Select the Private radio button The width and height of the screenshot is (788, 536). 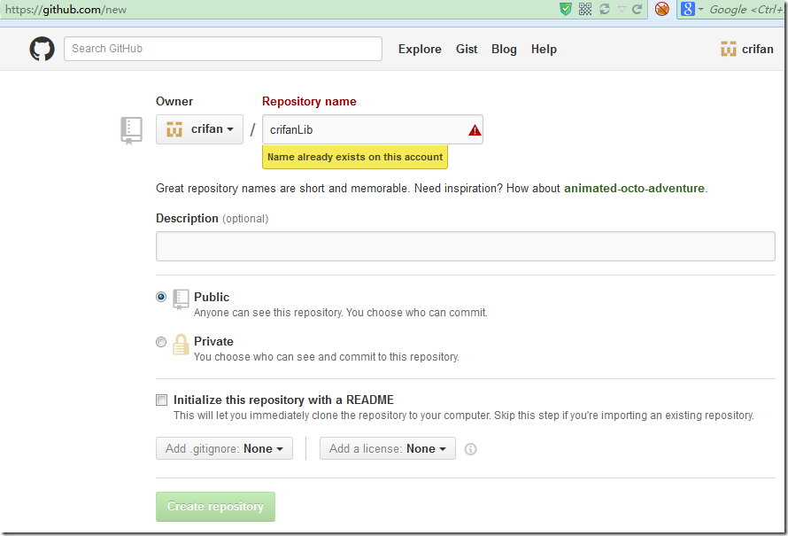pyautogui.click(x=161, y=342)
